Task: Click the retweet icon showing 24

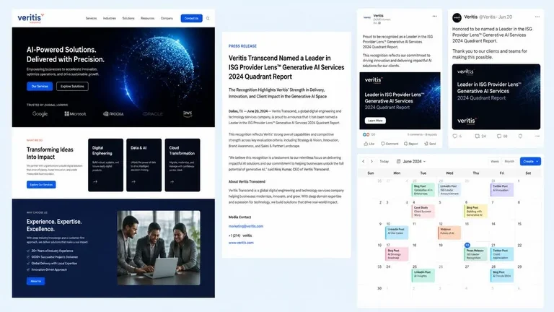Action: [478, 136]
